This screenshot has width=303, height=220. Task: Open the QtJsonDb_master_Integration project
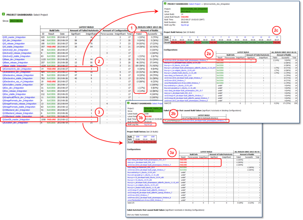click(x=16, y=119)
